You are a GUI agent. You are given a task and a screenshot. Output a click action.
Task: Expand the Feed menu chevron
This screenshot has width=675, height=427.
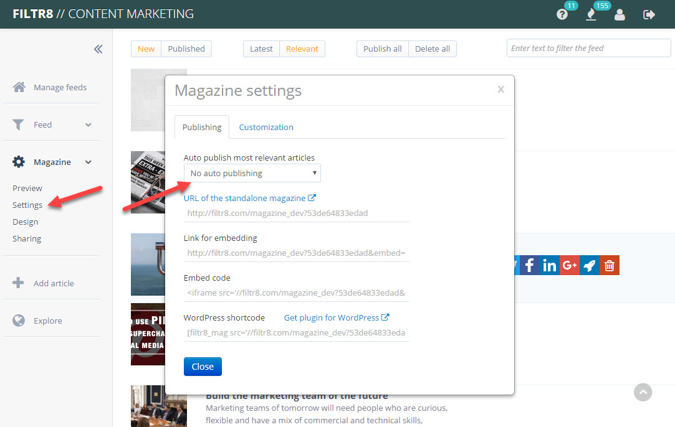tap(89, 124)
